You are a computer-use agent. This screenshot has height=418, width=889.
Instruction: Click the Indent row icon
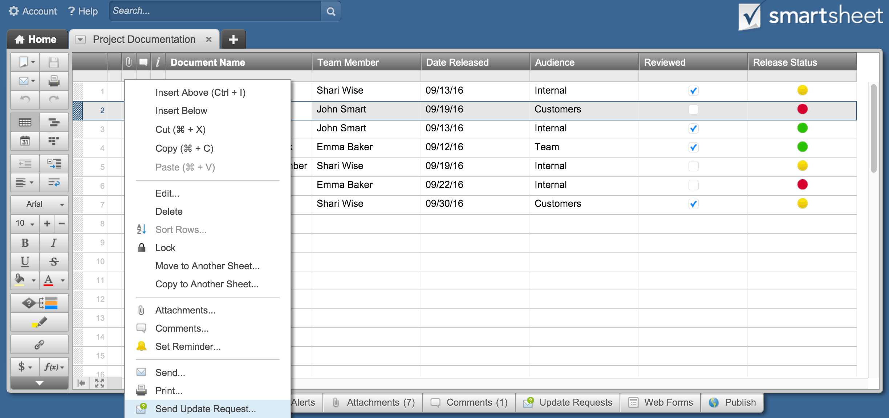[x=54, y=163]
